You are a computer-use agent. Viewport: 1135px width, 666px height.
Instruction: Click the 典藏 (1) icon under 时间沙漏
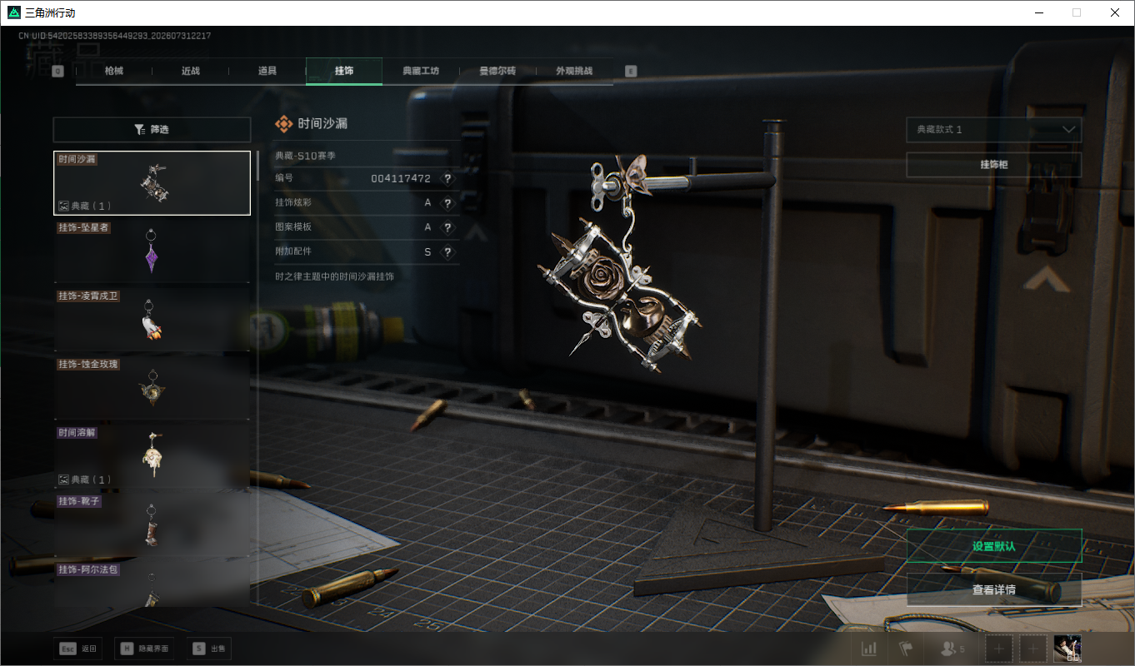click(x=63, y=206)
